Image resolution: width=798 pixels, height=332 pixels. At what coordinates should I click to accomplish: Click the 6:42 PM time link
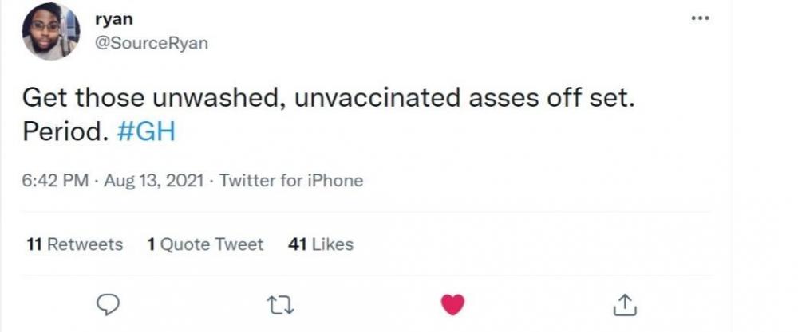pyautogui.click(x=55, y=181)
